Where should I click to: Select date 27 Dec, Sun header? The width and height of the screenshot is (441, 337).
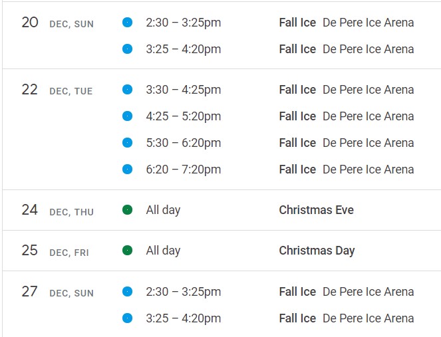point(58,292)
